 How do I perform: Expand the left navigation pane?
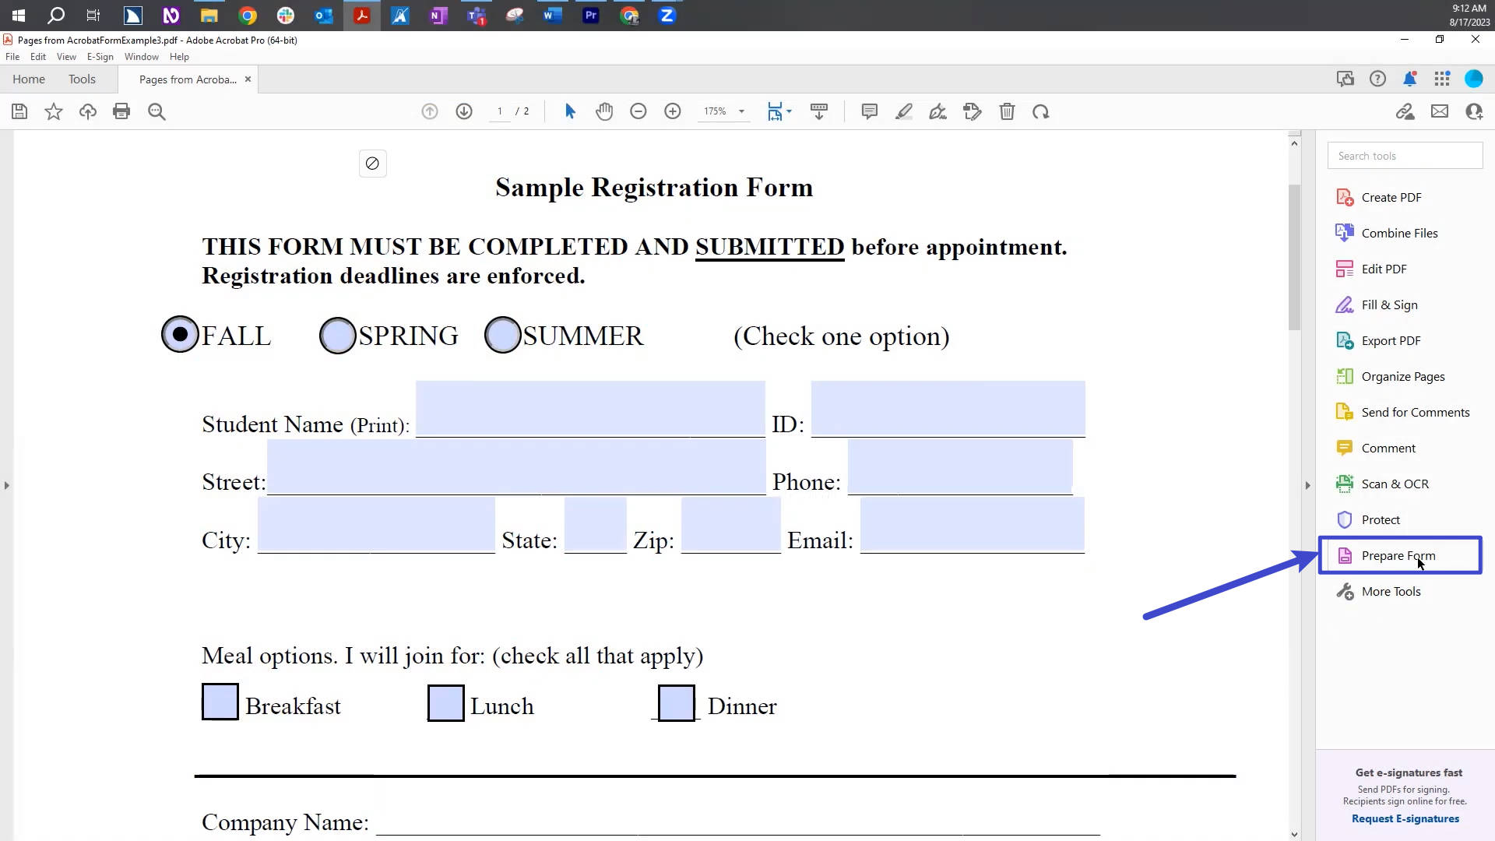click(x=7, y=485)
